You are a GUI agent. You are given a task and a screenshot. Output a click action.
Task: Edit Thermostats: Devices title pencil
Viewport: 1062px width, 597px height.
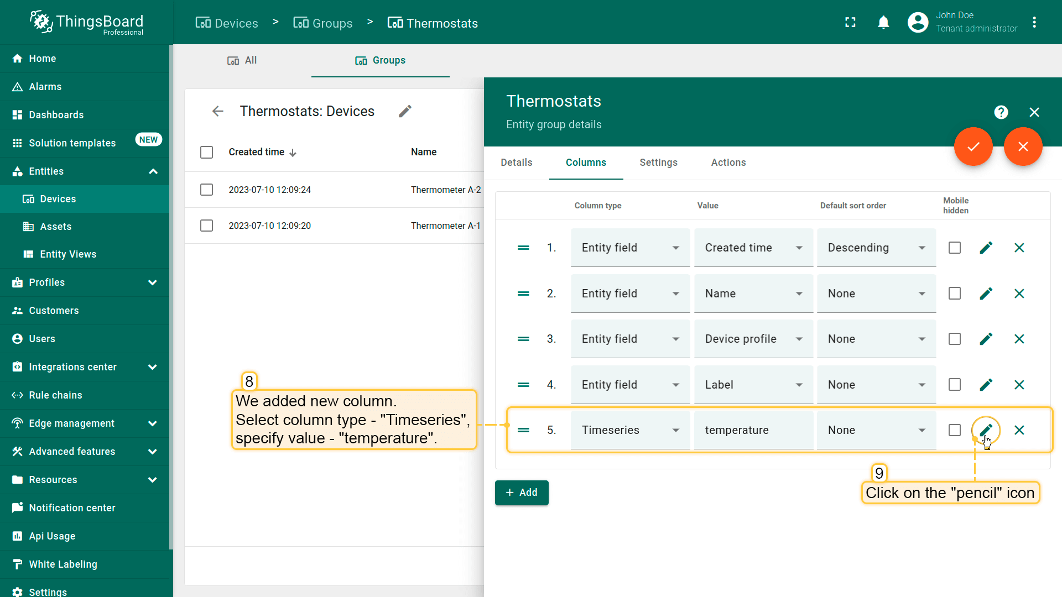[x=405, y=112]
